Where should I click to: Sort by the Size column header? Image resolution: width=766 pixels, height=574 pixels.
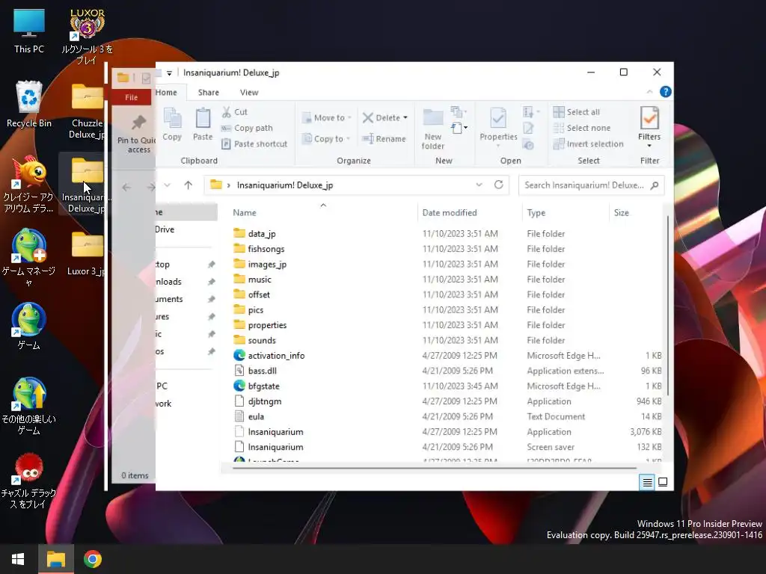pos(635,212)
